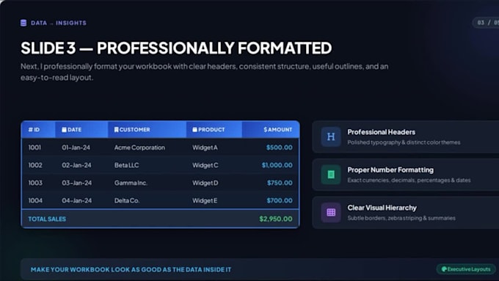
Task: Click date cell 02-Jan-24
Action: pyautogui.click(x=77, y=165)
